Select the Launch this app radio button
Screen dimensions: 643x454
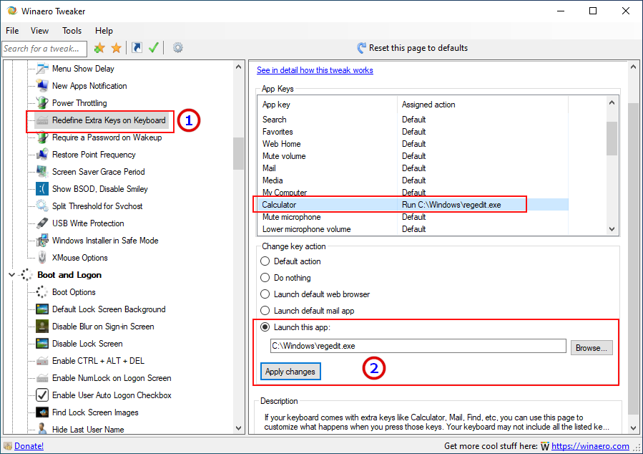(265, 327)
